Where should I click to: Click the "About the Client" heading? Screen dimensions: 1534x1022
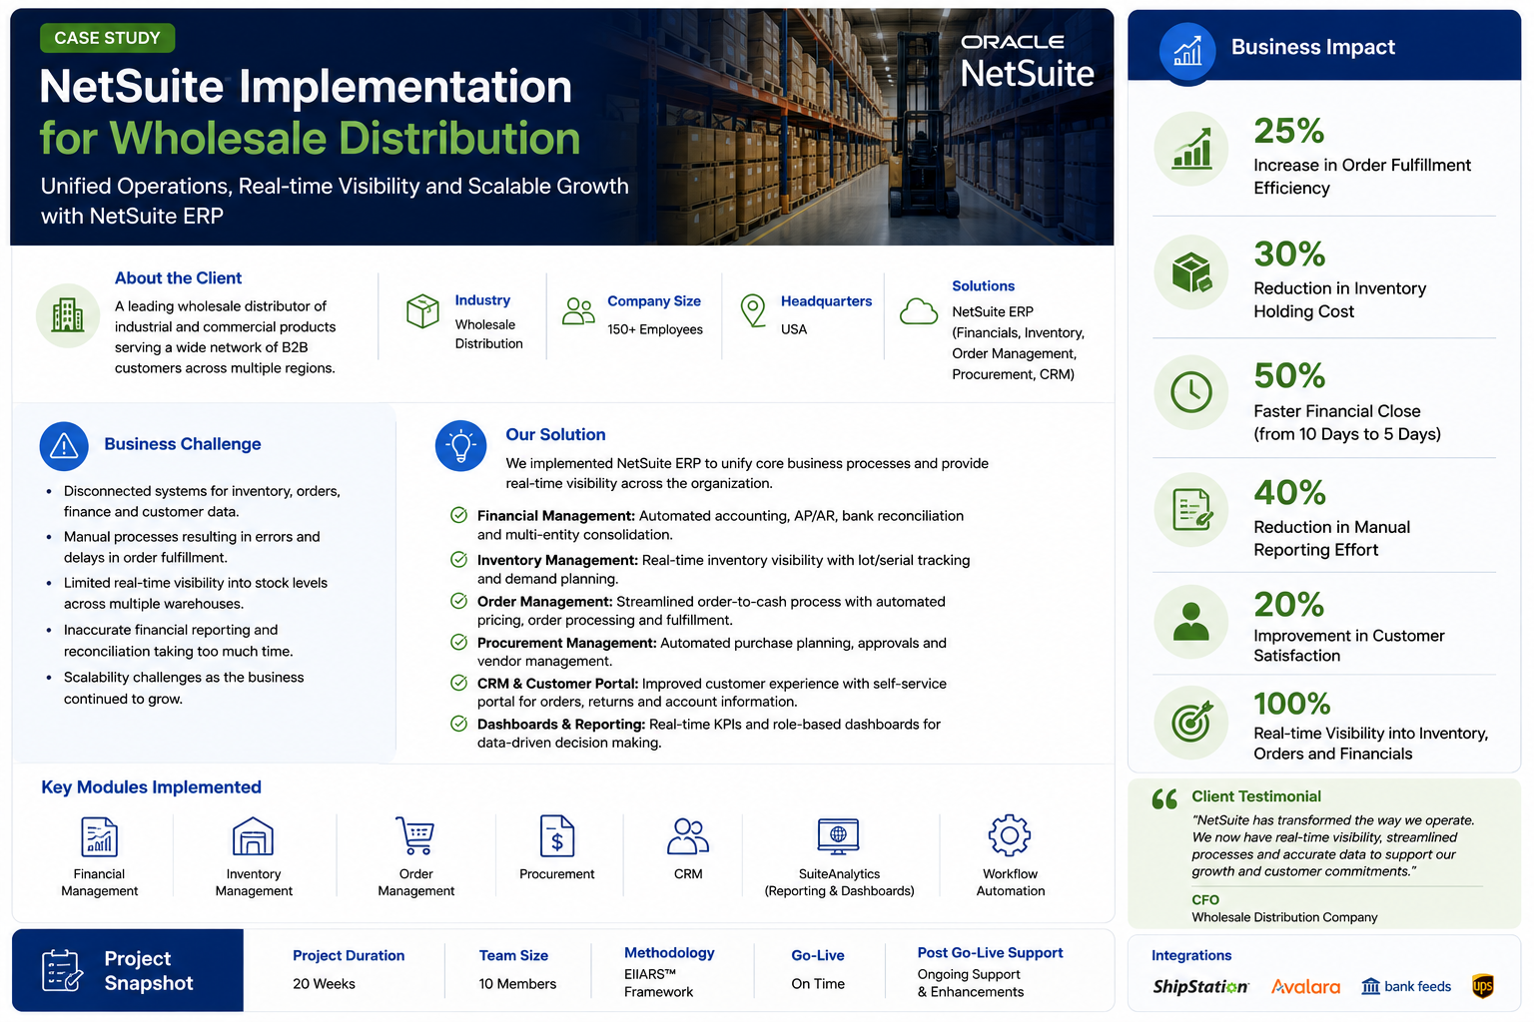click(x=178, y=278)
